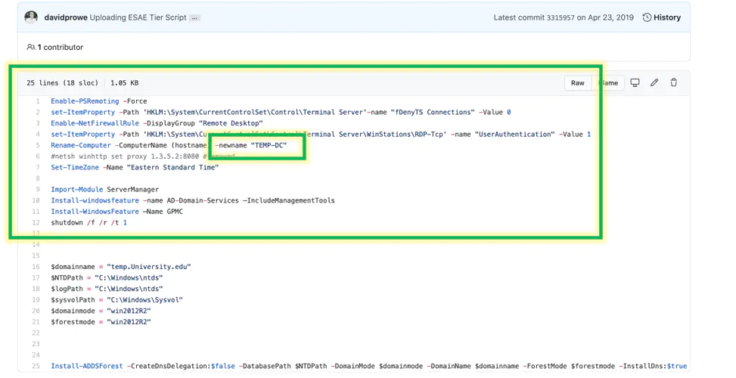736x378 pixels.
Task: Click the "$NTDPath" assignment on line 17
Action: tap(107, 277)
